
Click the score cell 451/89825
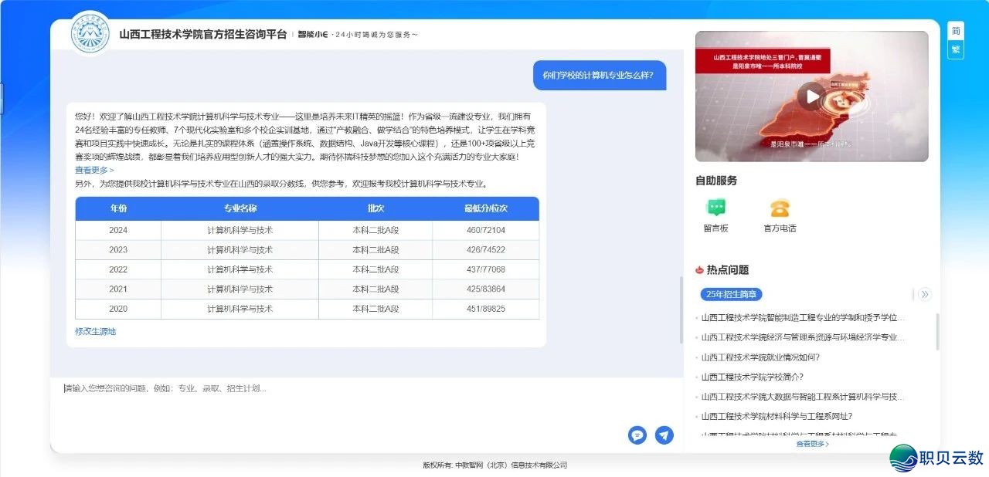(x=486, y=309)
